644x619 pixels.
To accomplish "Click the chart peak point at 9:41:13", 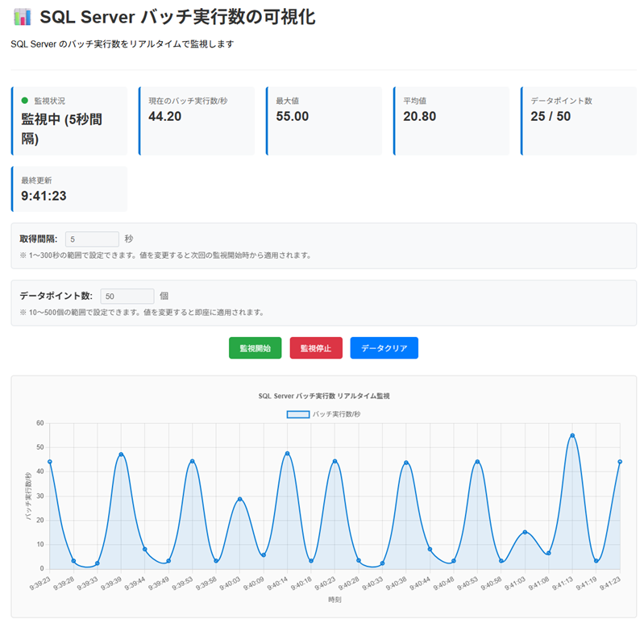I will pyautogui.click(x=572, y=435).
